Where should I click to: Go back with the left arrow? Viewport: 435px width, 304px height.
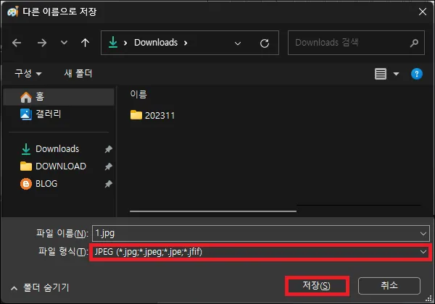17,43
